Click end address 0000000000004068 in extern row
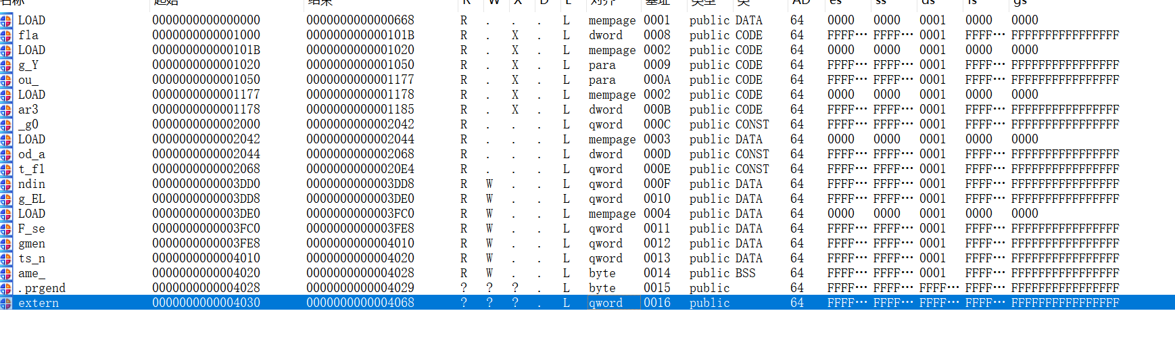The width and height of the screenshot is (1175, 359). [x=360, y=303]
